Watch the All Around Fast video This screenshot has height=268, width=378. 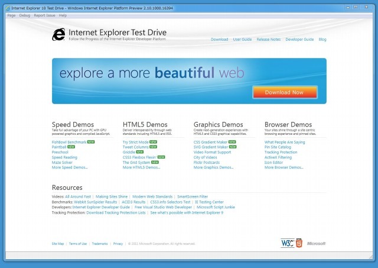pyautogui.click(x=78, y=197)
